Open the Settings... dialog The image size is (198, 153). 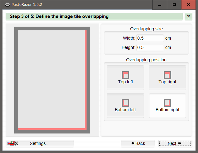tap(40, 143)
